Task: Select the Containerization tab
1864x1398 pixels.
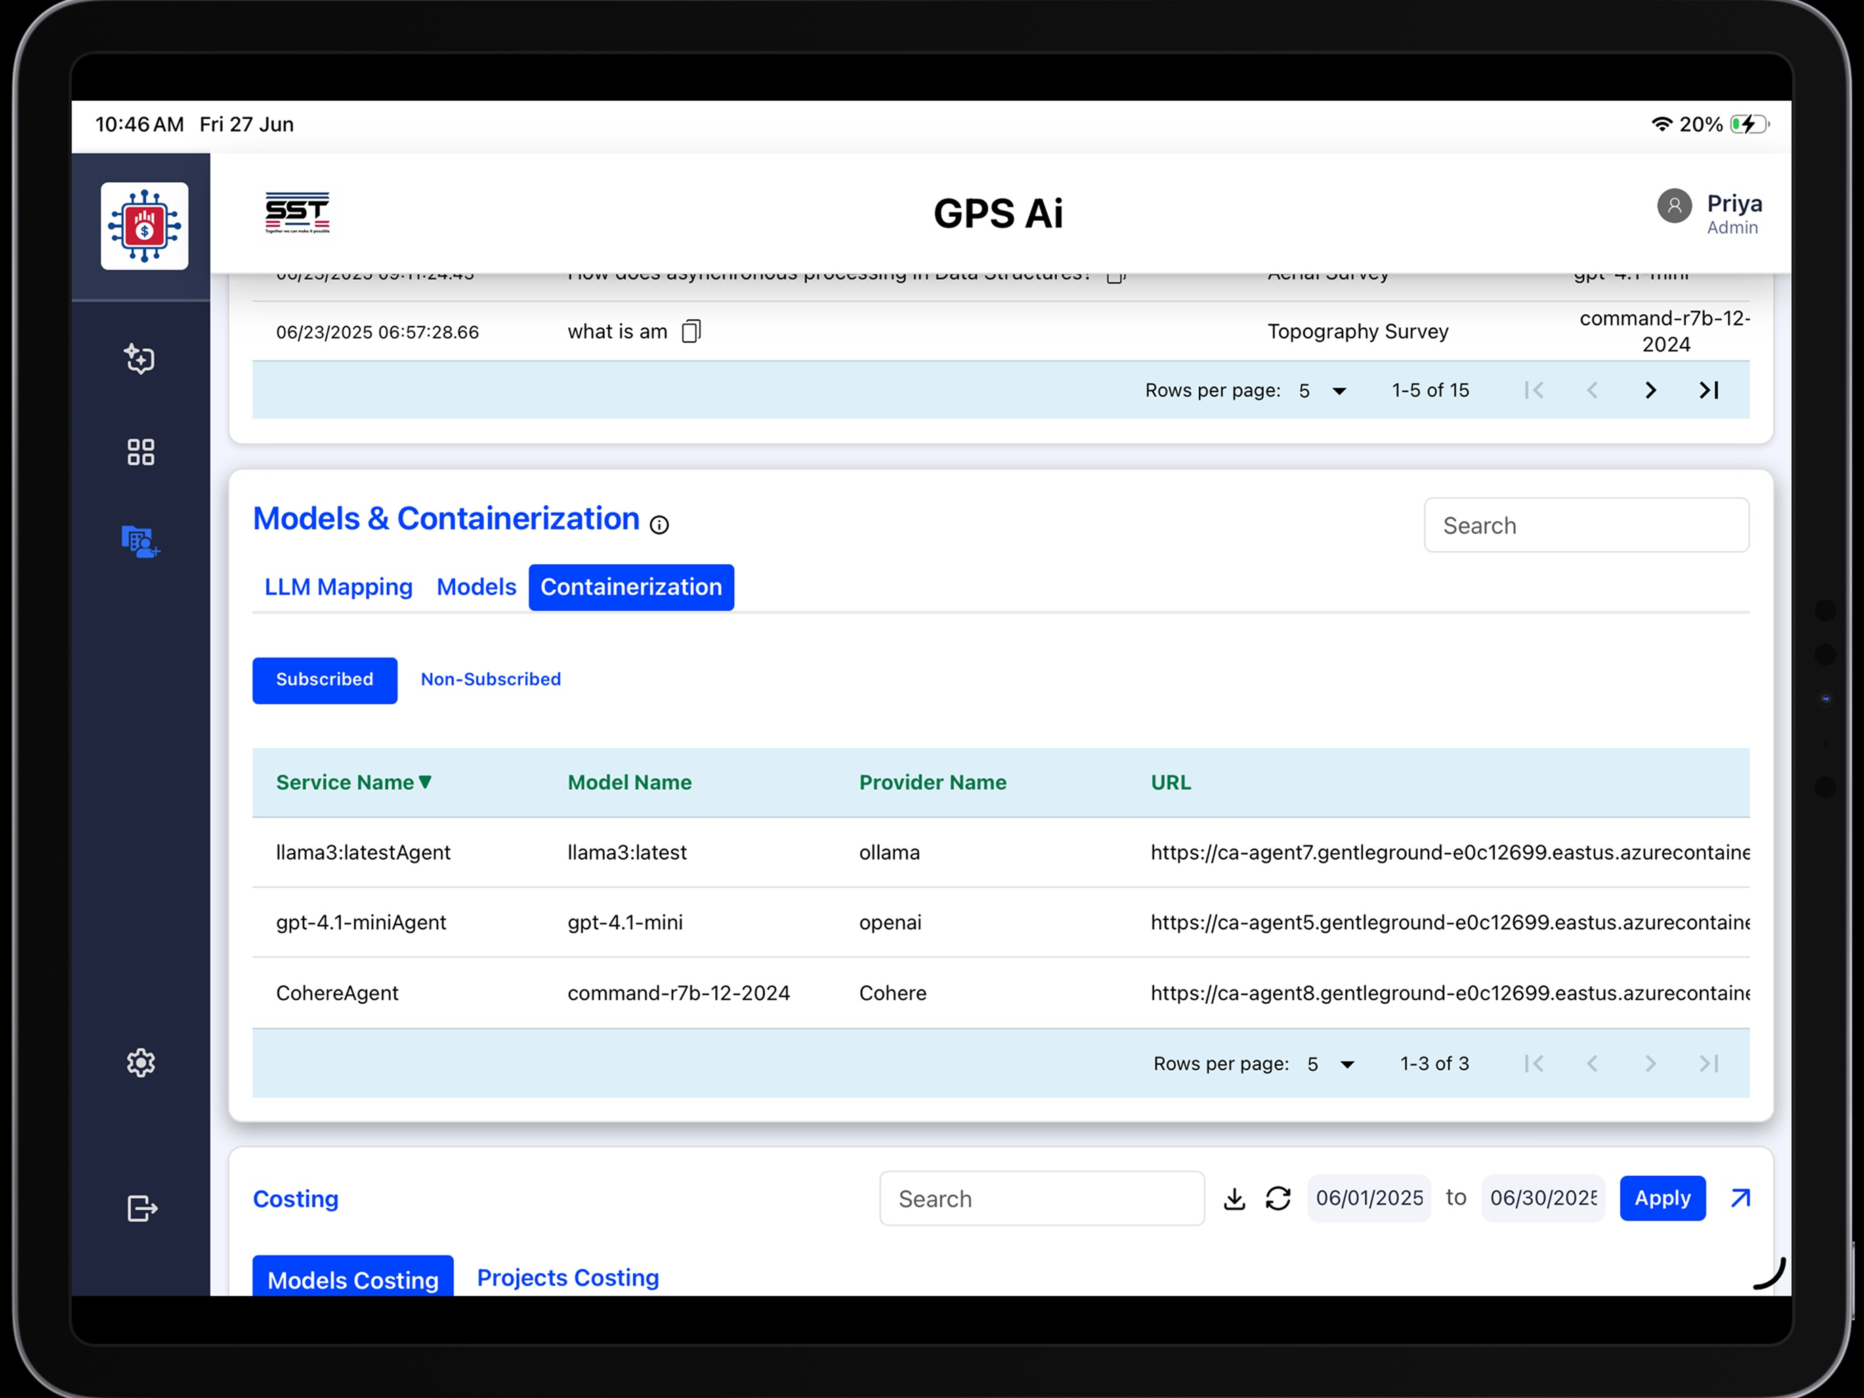Action: (631, 587)
